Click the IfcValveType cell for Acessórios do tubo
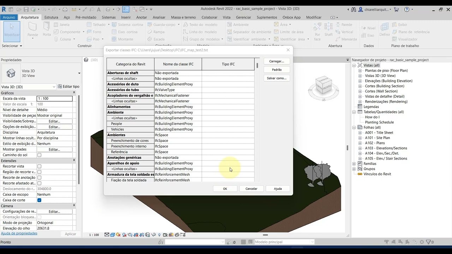This screenshot has height=254, width=452. 178,90
